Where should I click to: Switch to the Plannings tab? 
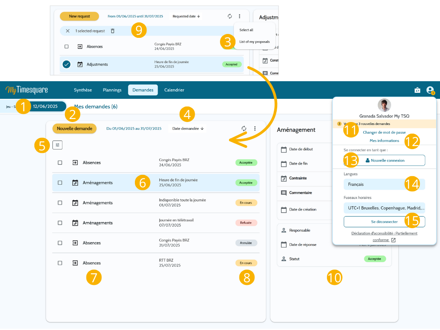coord(112,90)
